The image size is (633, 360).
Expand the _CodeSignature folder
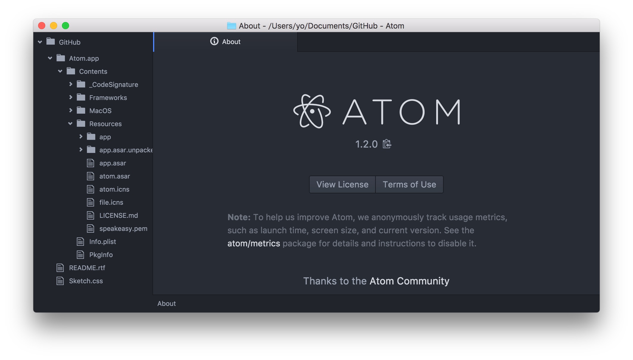click(x=71, y=84)
